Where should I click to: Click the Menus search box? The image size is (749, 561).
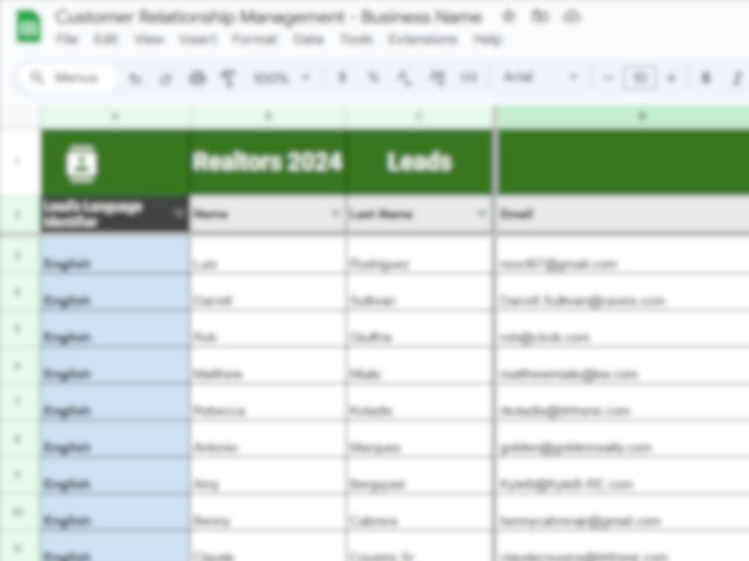click(70, 77)
